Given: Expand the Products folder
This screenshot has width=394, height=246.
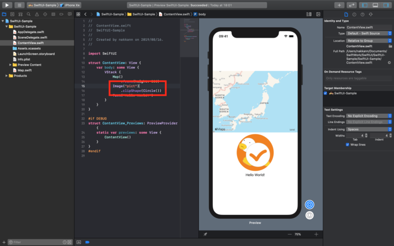Looking at the screenshot, I should click(6, 76).
